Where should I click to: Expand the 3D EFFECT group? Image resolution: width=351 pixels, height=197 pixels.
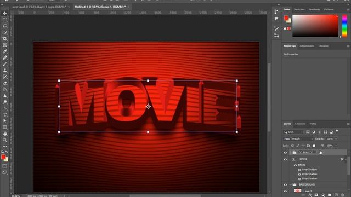pos(291,152)
